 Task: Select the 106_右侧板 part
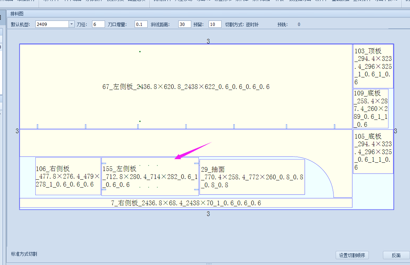point(68,176)
